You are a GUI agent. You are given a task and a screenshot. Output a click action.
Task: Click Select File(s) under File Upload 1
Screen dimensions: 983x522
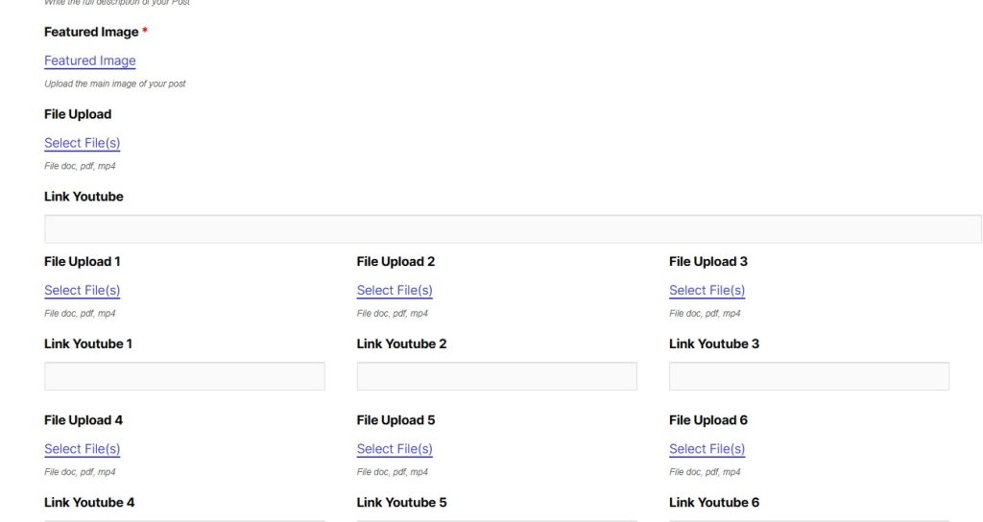83,290
